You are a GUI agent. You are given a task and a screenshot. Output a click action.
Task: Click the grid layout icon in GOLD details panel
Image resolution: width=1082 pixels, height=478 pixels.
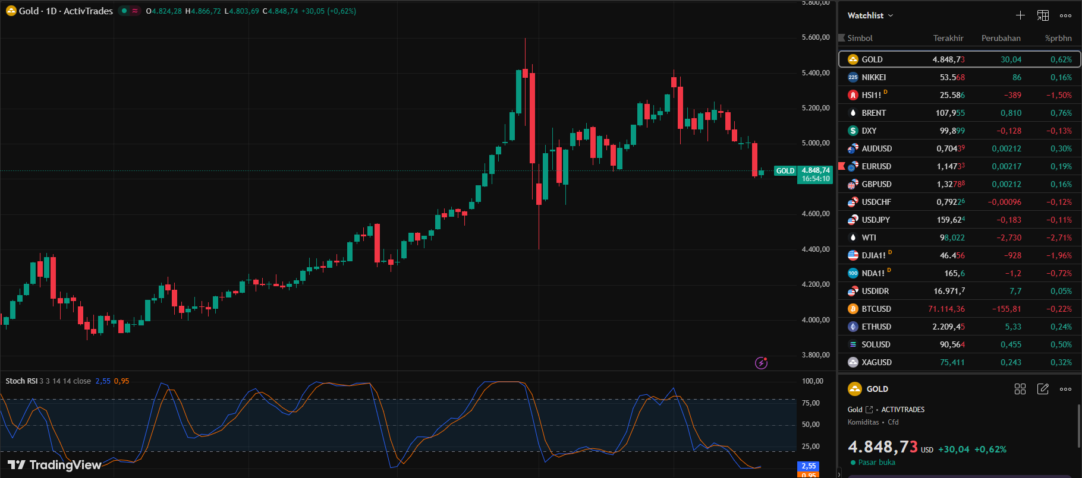tap(1020, 389)
